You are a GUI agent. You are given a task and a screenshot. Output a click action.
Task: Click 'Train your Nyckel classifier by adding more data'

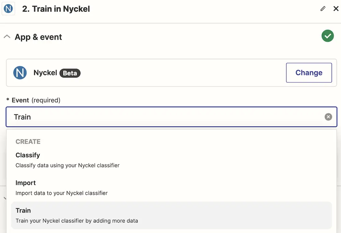pyautogui.click(x=77, y=221)
